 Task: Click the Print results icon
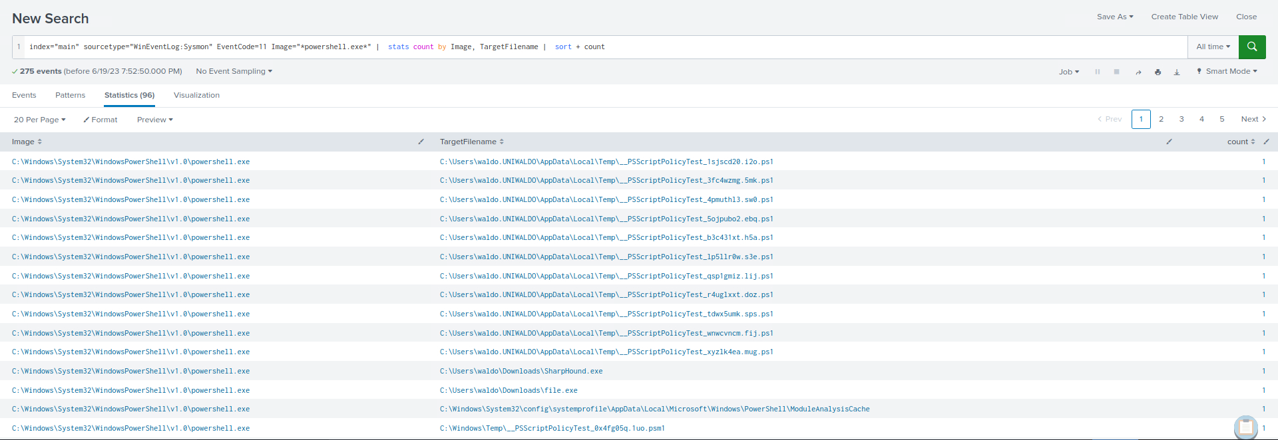(x=1158, y=72)
